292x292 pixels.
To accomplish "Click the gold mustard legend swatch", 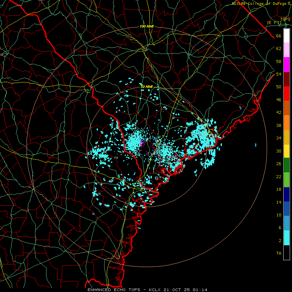I will pyautogui.click(x=286, y=138).
